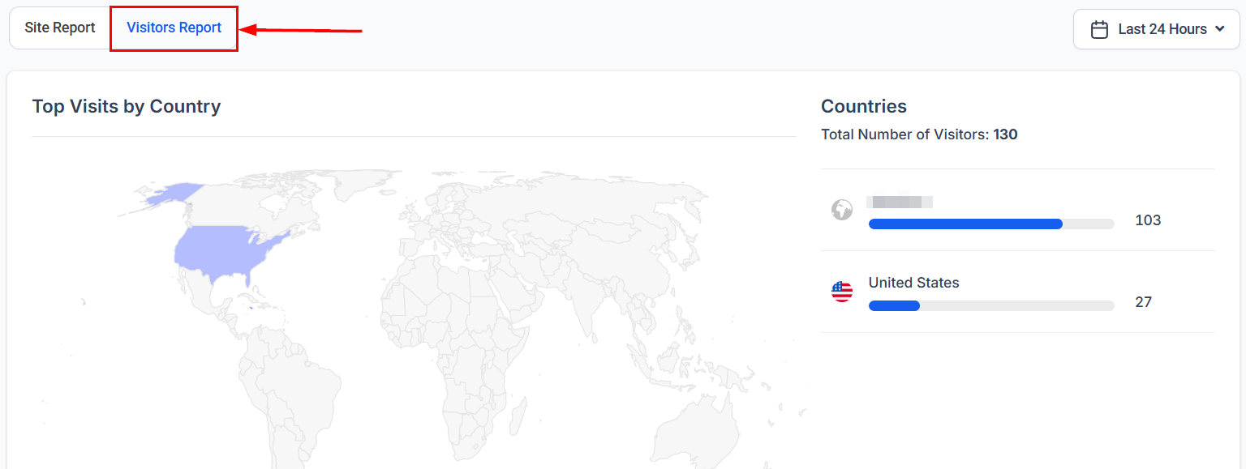Select the Visitors Report tab

click(174, 28)
